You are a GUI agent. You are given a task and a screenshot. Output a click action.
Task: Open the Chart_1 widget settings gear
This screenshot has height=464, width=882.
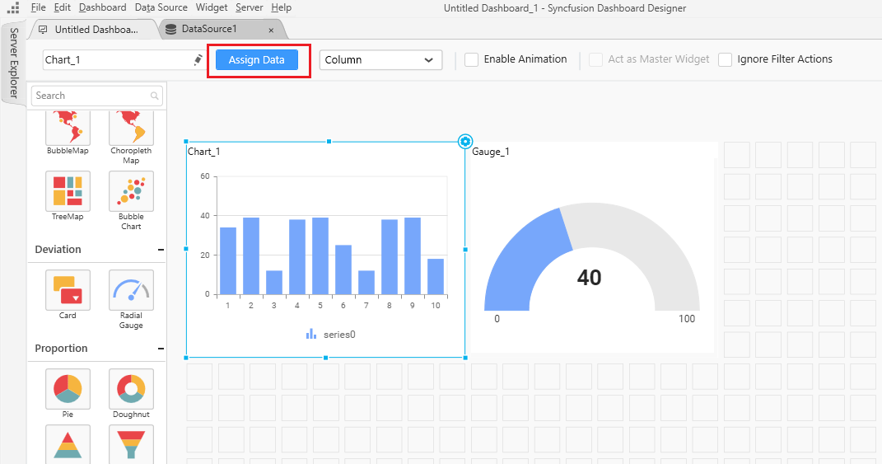[464, 142]
